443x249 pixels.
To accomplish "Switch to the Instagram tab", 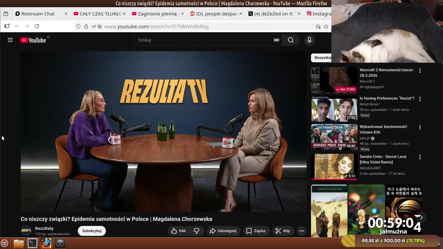I will pyautogui.click(x=318, y=14).
